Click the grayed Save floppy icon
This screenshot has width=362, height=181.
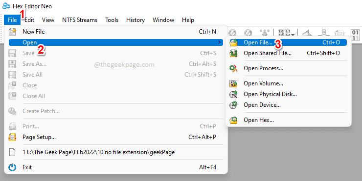click(12, 53)
